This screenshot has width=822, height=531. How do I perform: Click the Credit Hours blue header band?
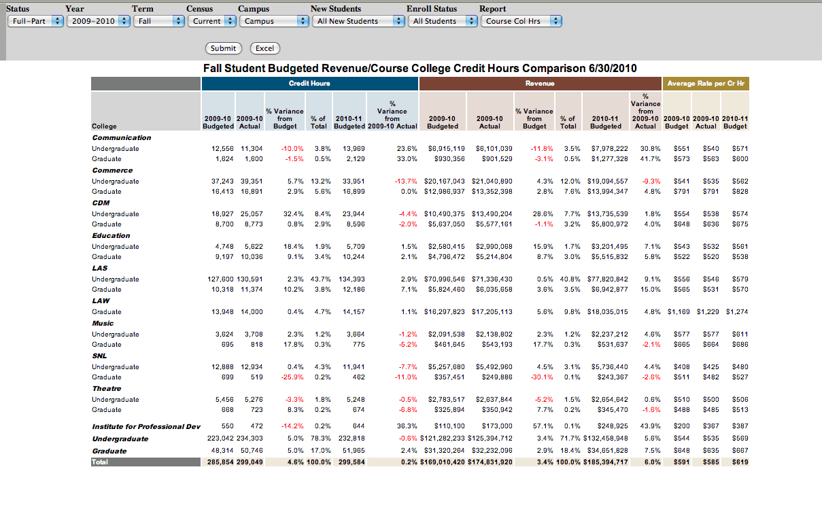pyautogui.click(x=309, y=84)
